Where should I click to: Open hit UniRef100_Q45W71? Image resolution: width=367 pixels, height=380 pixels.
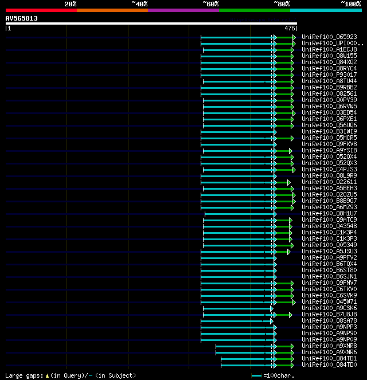point(329,301)
